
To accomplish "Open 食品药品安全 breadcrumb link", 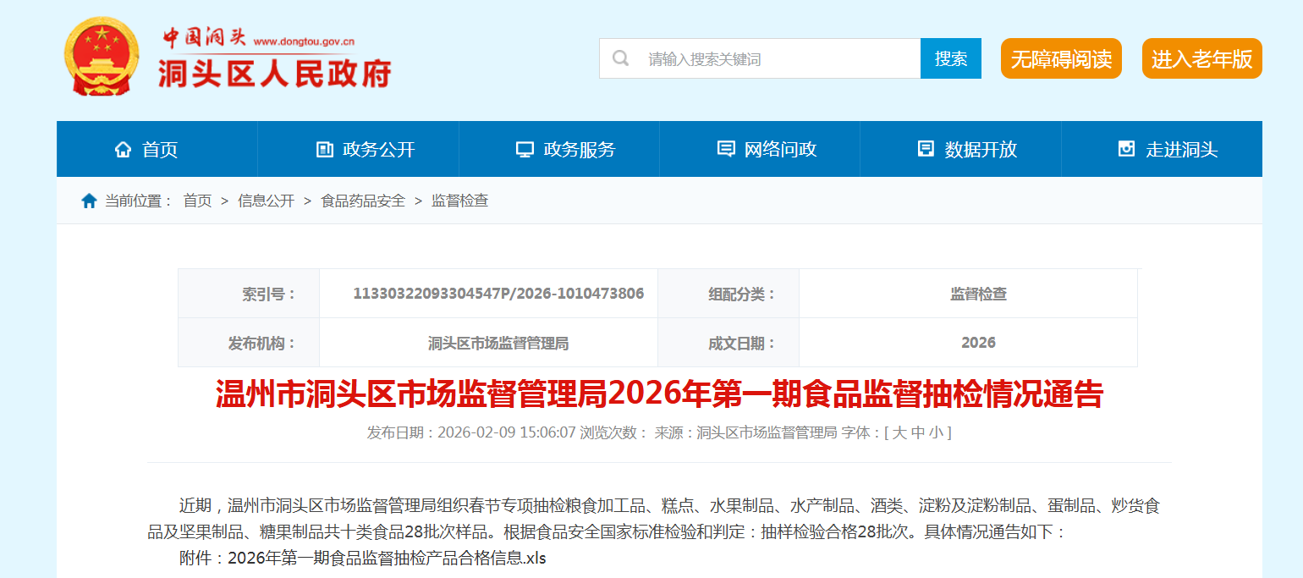I will click(363, 201).
